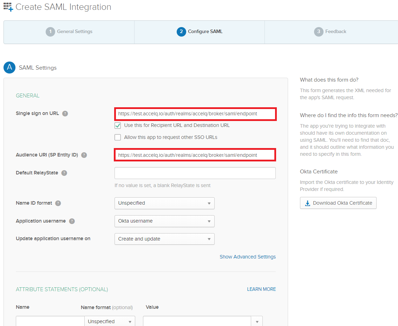The image size is (398, 326).
Task: Click the 'What does this form do?' heading
Action: tap(329, 80)
